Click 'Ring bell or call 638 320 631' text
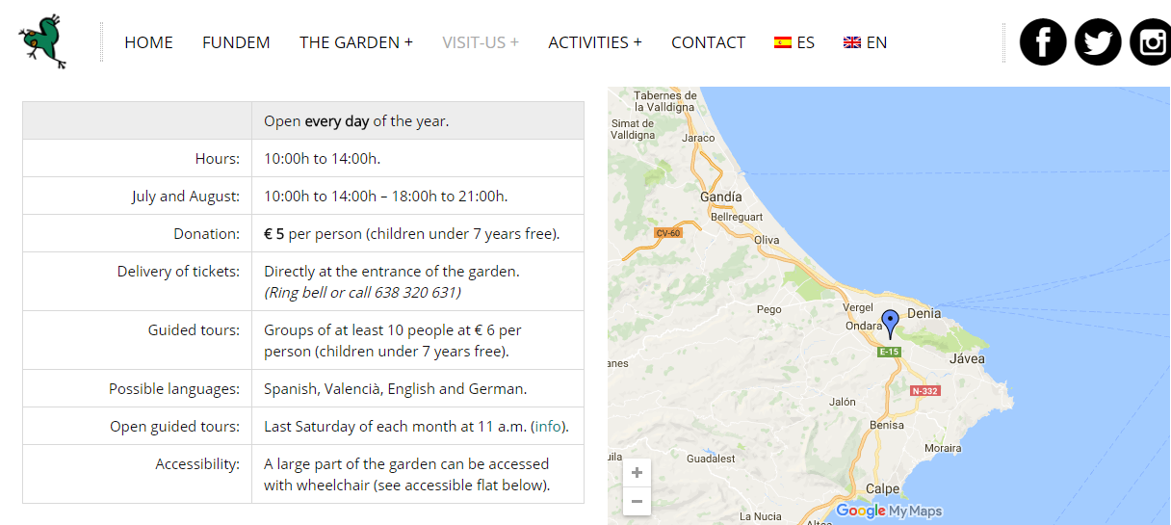The width and height of the screenshot is (1171, 525). (x=362, y=292)
